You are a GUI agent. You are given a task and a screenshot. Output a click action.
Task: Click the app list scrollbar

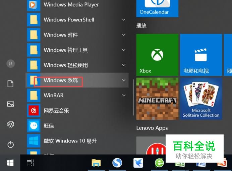tap(133, 97)
